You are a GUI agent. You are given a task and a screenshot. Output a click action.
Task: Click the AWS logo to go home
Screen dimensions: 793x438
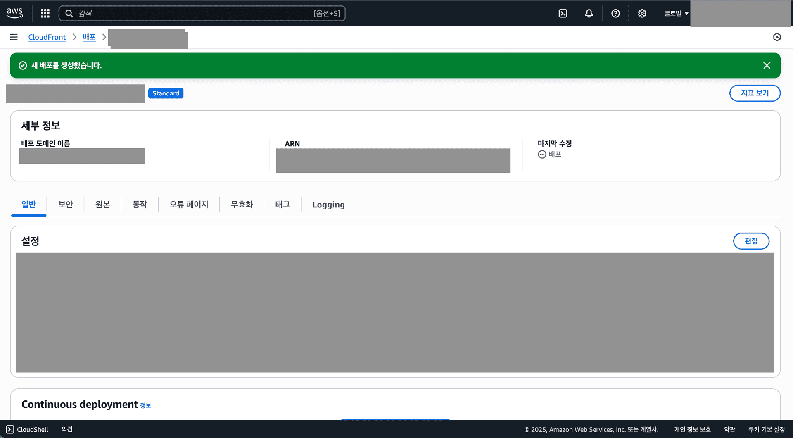pyautogui.click(x=14, y=13)
